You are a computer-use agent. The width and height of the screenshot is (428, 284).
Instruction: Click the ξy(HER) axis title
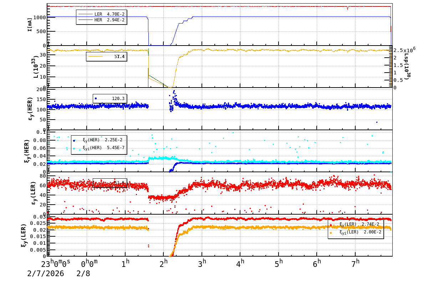pyautogui.click(x=26, y=151)
